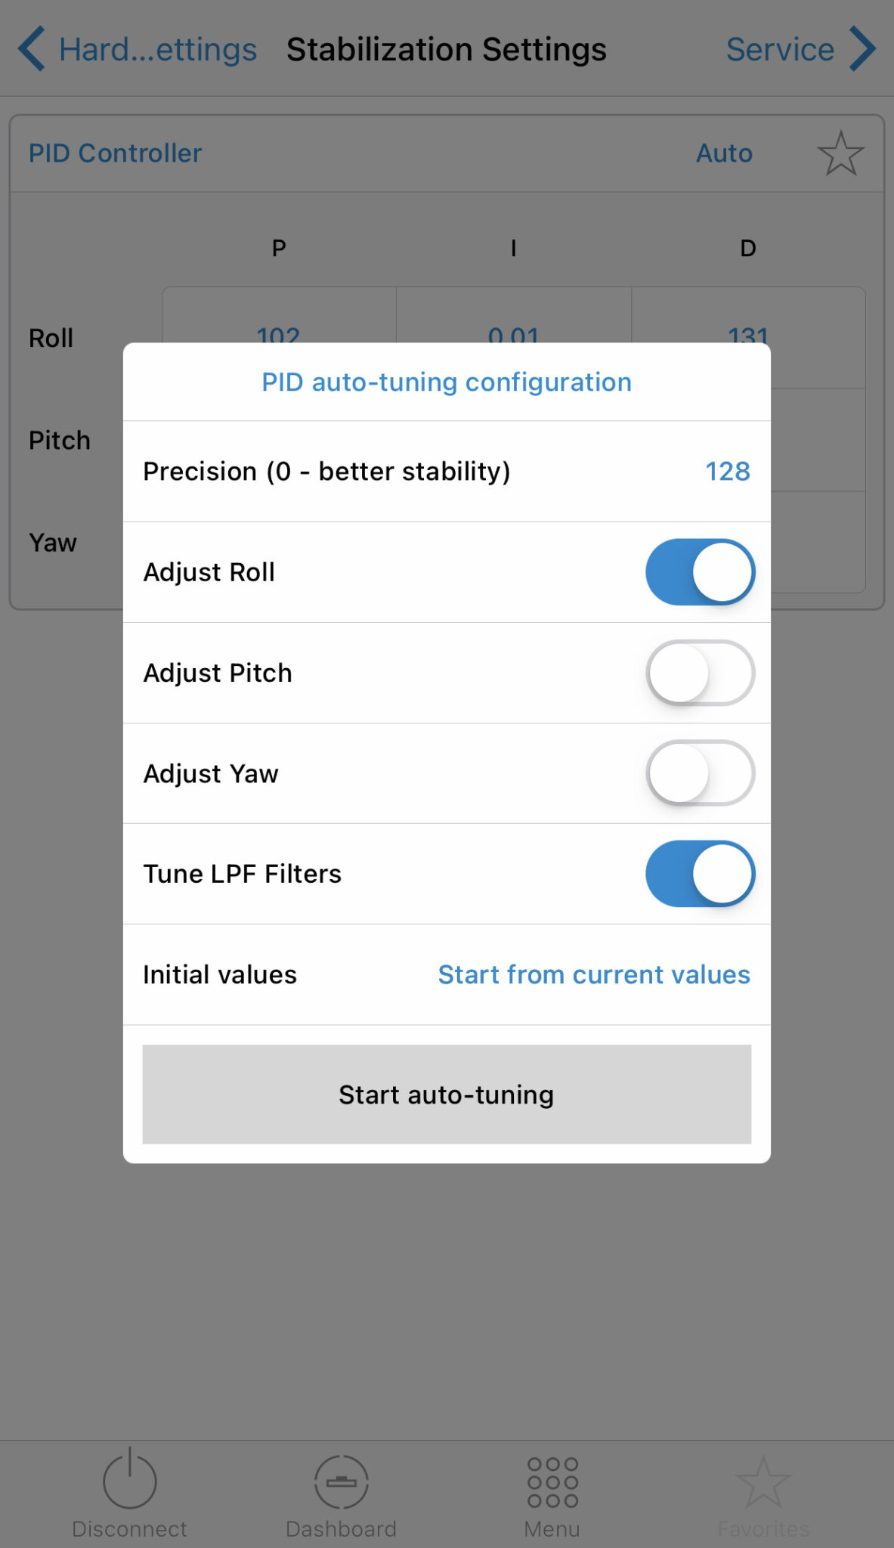Edit the Roll D value 131

pos(748,335)
